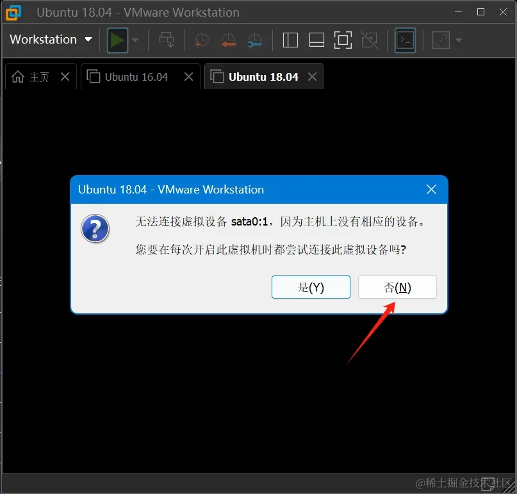Click Send Ctrl+Alt+Del toolbar icon
Image resolution: width=517 pixels, height=494 pixels.
[x=167, y=40]
